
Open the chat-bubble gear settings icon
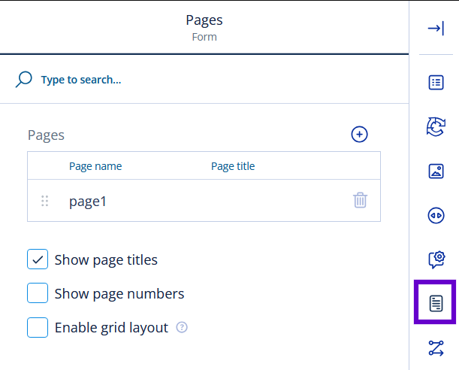coord(436,259)
